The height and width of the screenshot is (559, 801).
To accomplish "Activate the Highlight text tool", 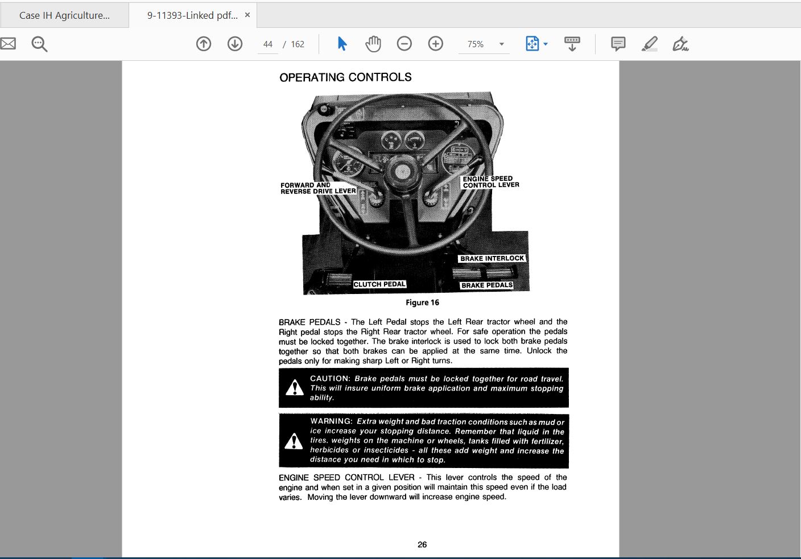I will pos(649,43).
